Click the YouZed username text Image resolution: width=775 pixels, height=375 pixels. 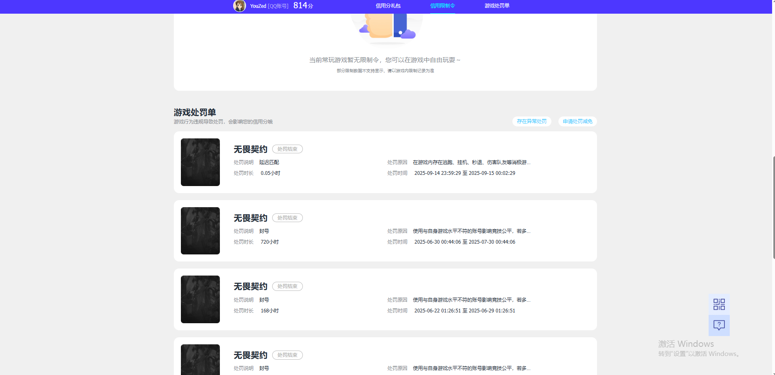[258, 6]
